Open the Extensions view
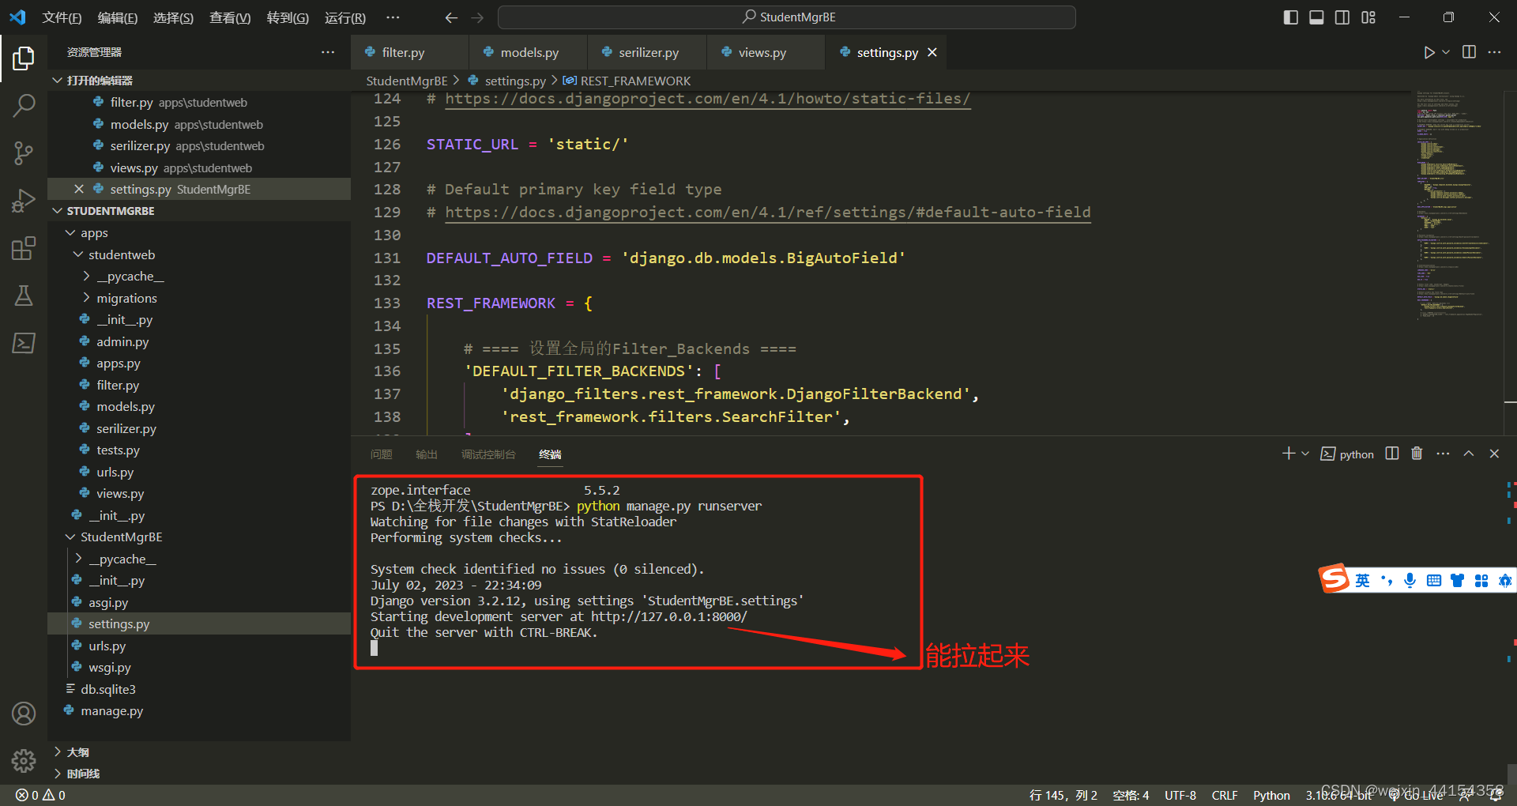Screen dimensions: 1517x806 24,248
